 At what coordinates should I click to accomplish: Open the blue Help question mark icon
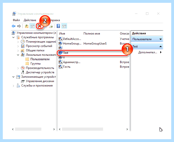(58, 26)
